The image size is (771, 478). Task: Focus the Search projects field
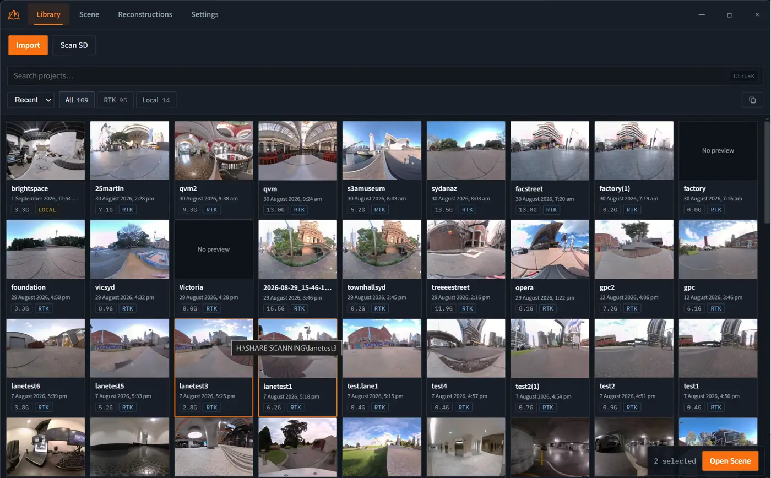coord(385,76)
